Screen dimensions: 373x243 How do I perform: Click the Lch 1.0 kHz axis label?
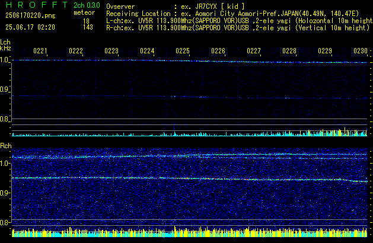point(4,60)
